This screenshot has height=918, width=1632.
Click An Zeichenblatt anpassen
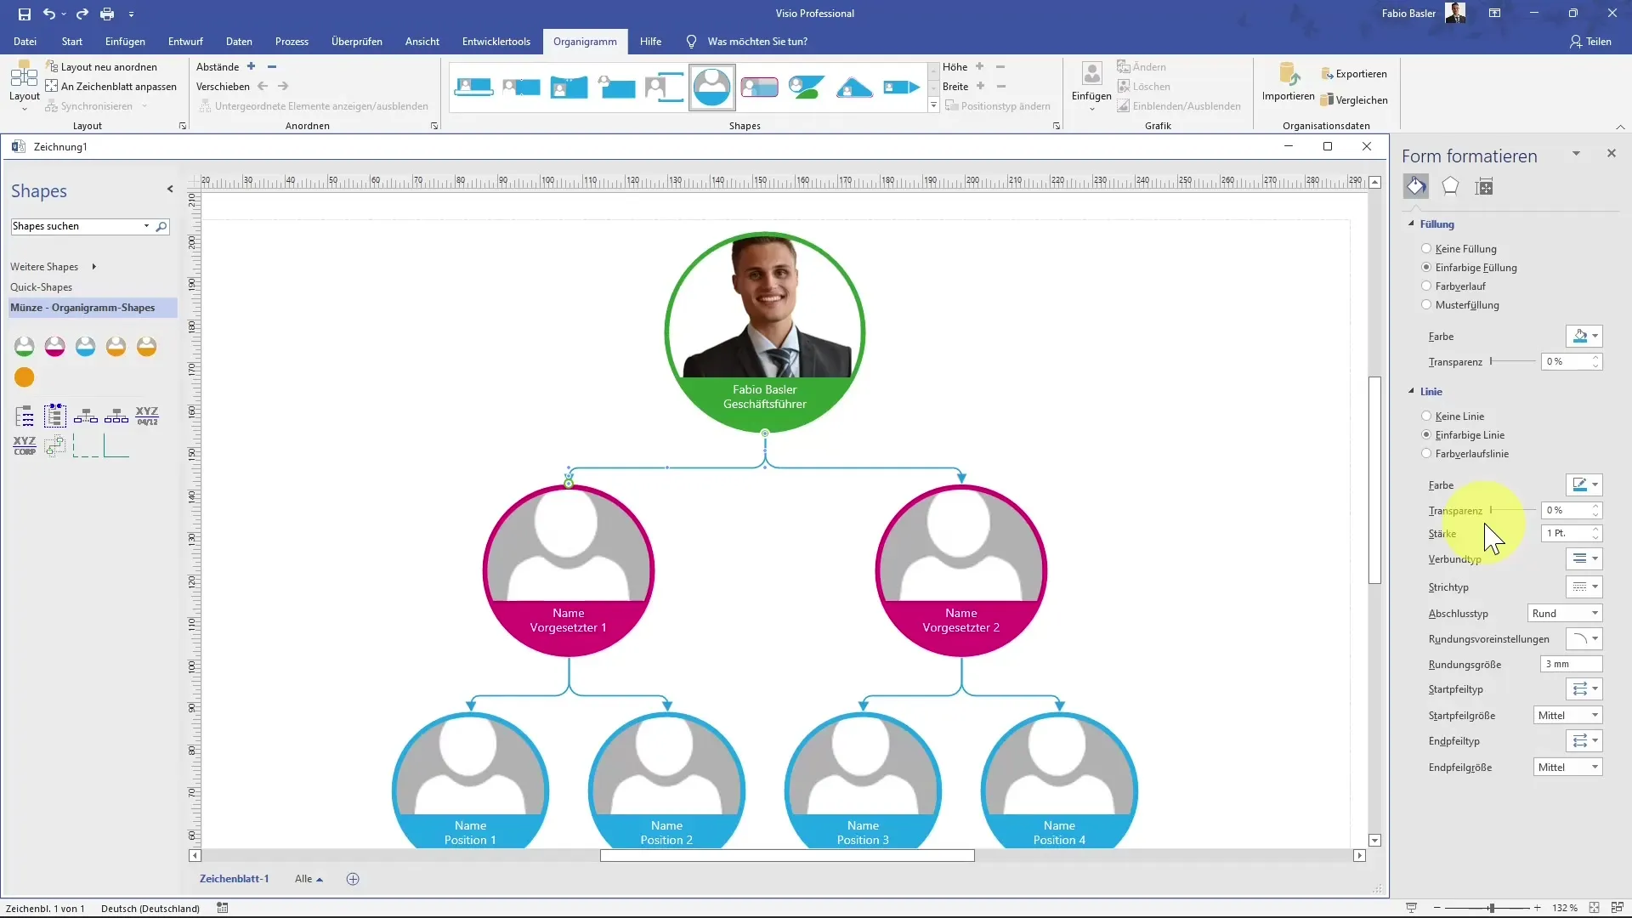(110, 86)
